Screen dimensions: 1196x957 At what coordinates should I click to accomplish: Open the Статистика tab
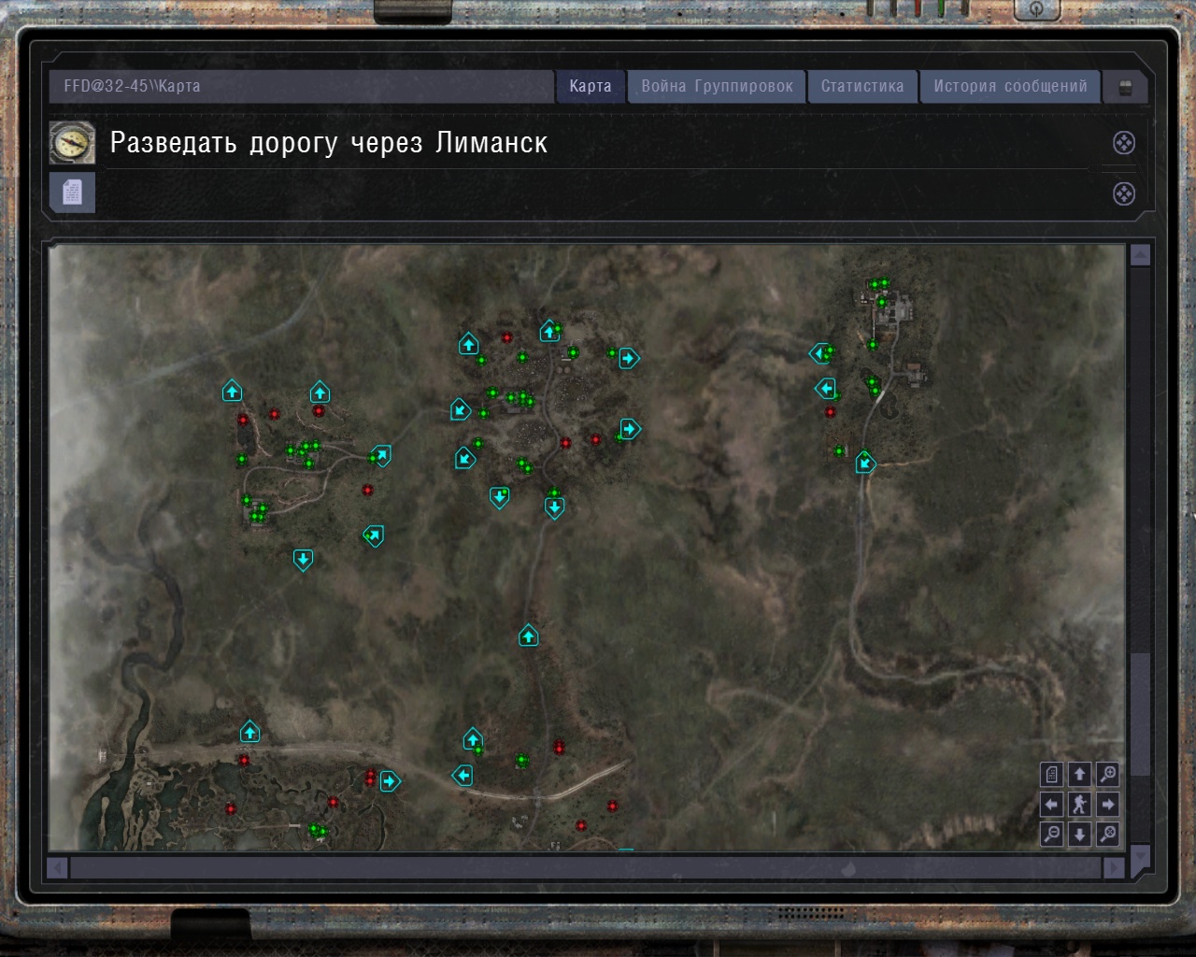[862, 86]
